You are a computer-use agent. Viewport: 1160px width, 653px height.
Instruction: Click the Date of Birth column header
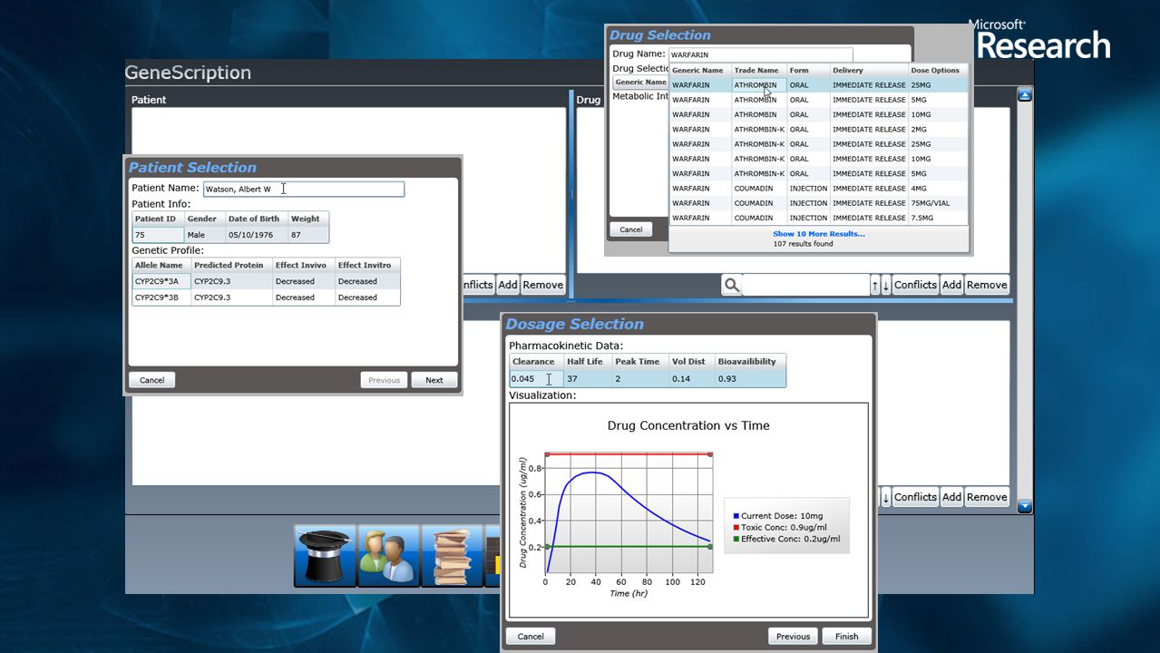[257, 219]
